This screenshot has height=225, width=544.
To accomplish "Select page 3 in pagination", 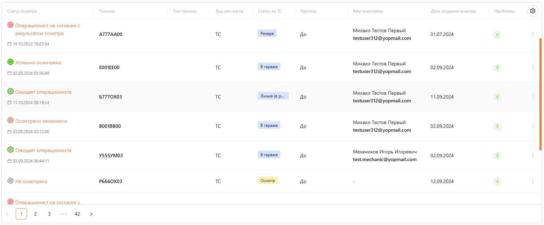I will 49,214.
